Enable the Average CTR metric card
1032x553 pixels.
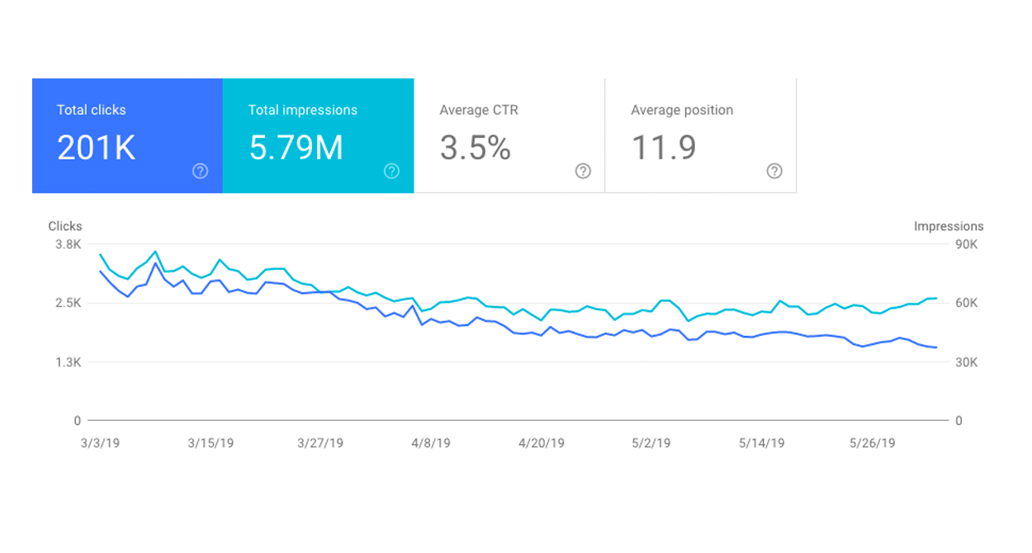(x=509, y=136)
